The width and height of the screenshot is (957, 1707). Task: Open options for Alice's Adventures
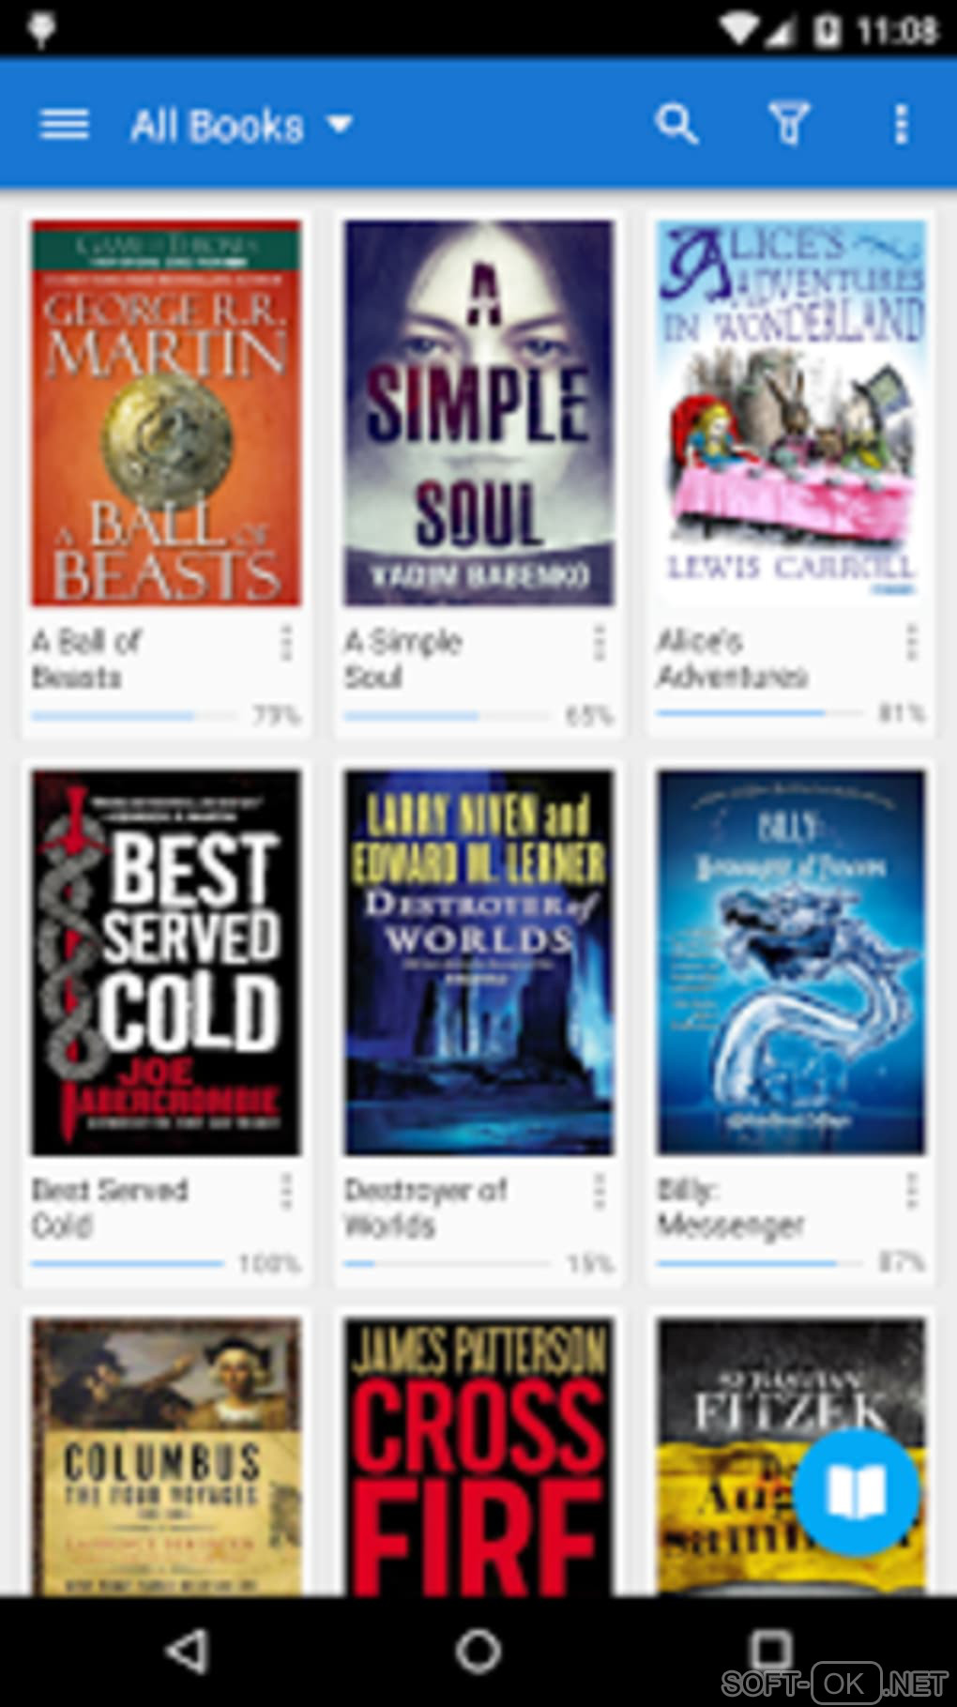tap(911, 644)
